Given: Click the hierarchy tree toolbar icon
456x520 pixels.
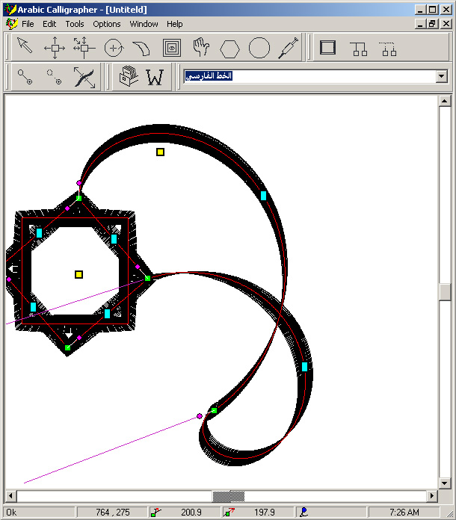Looking at the screenshot, I should 360,49.
